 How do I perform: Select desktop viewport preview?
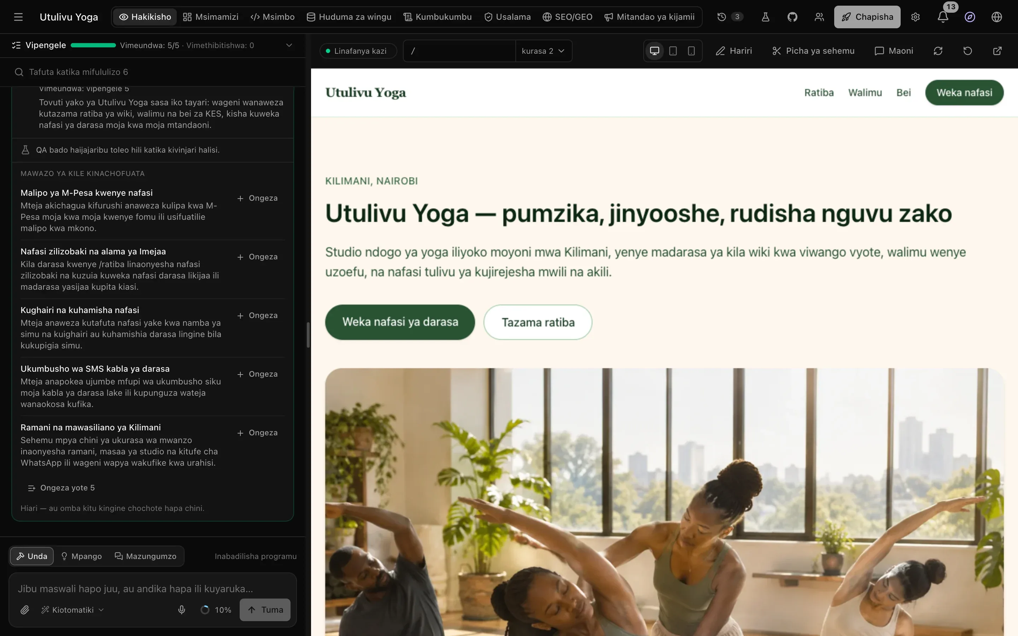coord(655,51)
